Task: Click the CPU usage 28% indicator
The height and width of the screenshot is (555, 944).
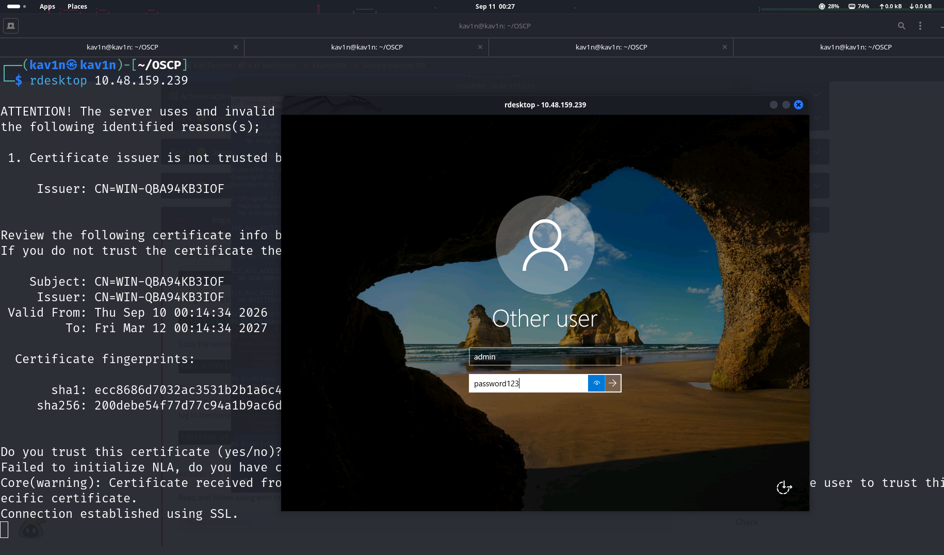Action: [829, 7]
